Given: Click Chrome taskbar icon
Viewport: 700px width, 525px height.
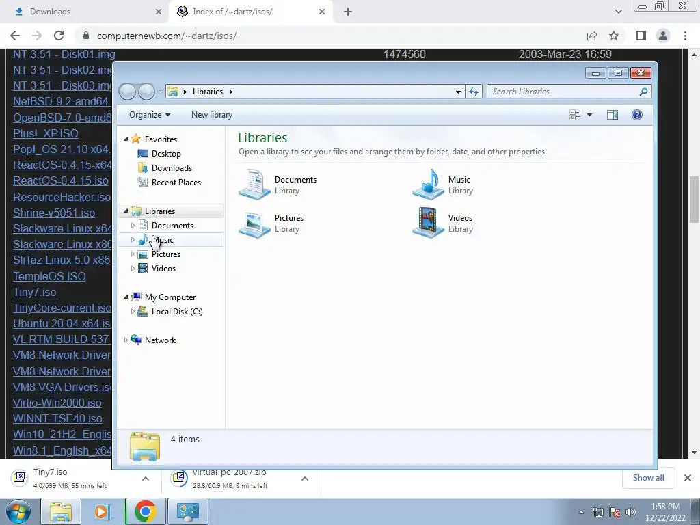Looking at the screenshot, I should point(145,511).
